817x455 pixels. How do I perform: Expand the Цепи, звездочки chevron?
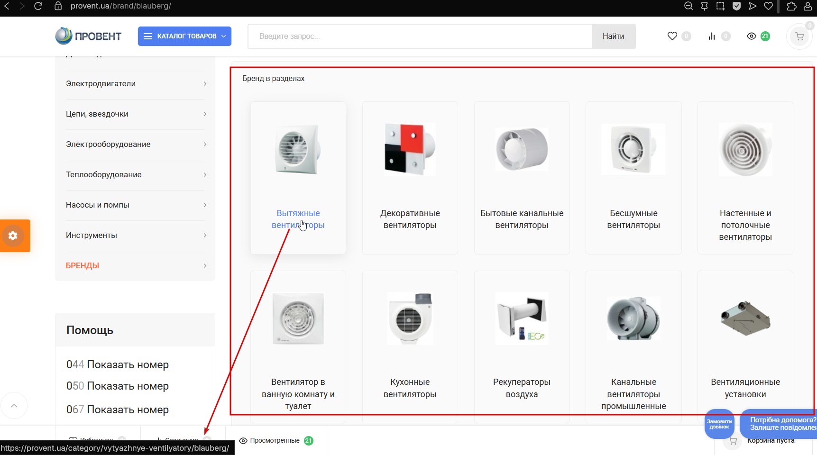coord(205,114)
